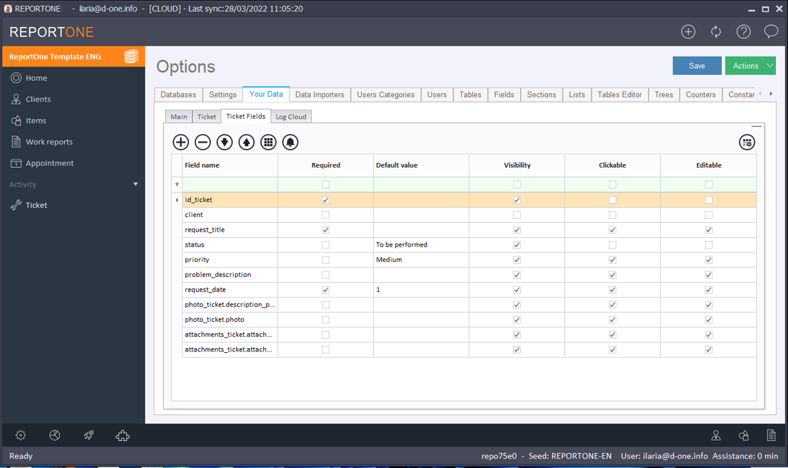
Task: Click the bell notification icon in toolbar
Action: (x=290, y=142)
